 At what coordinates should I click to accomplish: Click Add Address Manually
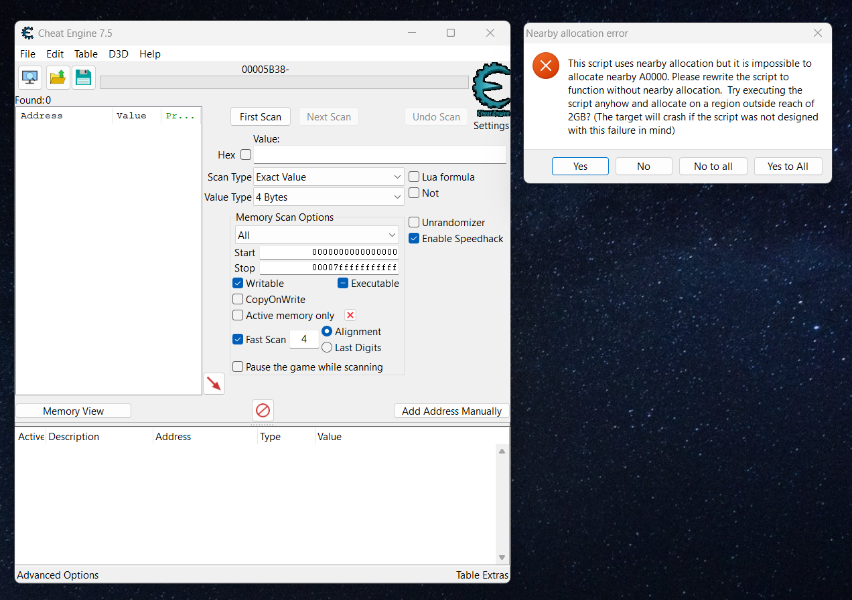452,411
